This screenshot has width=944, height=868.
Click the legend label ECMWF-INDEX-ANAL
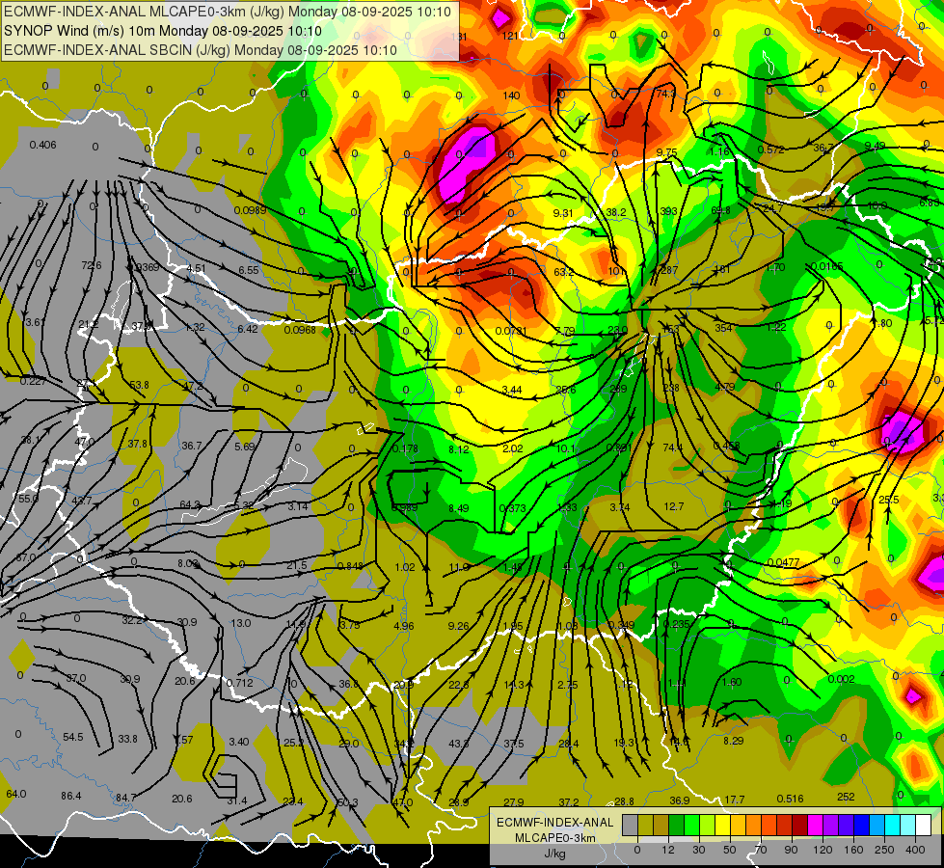pos(554,823)
